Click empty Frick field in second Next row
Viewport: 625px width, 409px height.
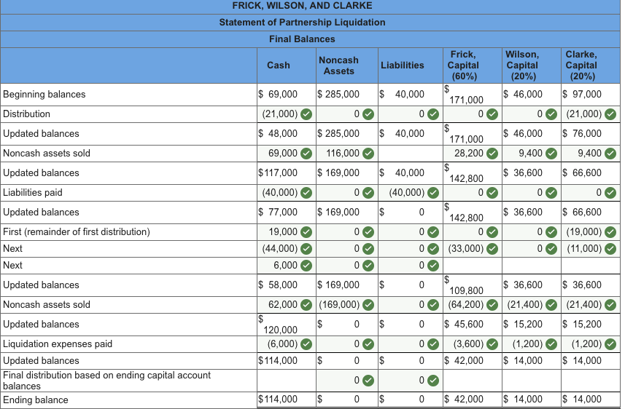click(x=473, y=266)
